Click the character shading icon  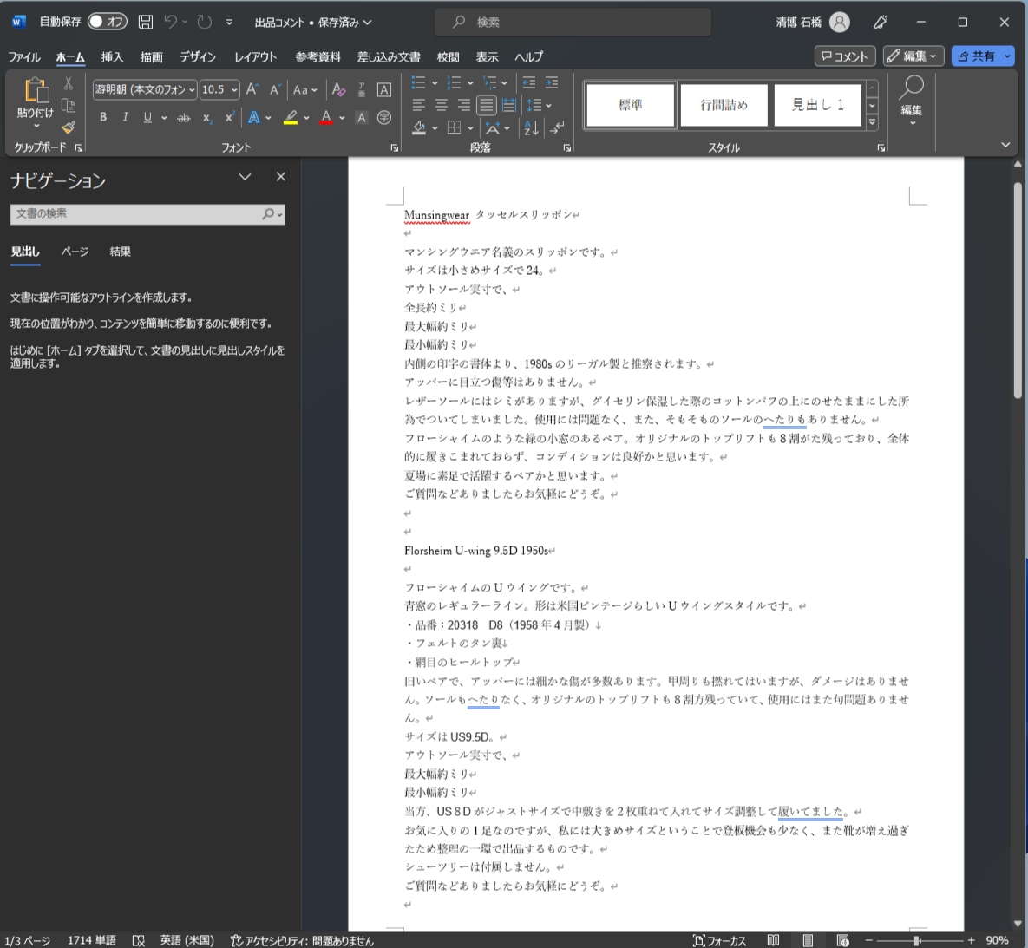(x=361, y=118)
